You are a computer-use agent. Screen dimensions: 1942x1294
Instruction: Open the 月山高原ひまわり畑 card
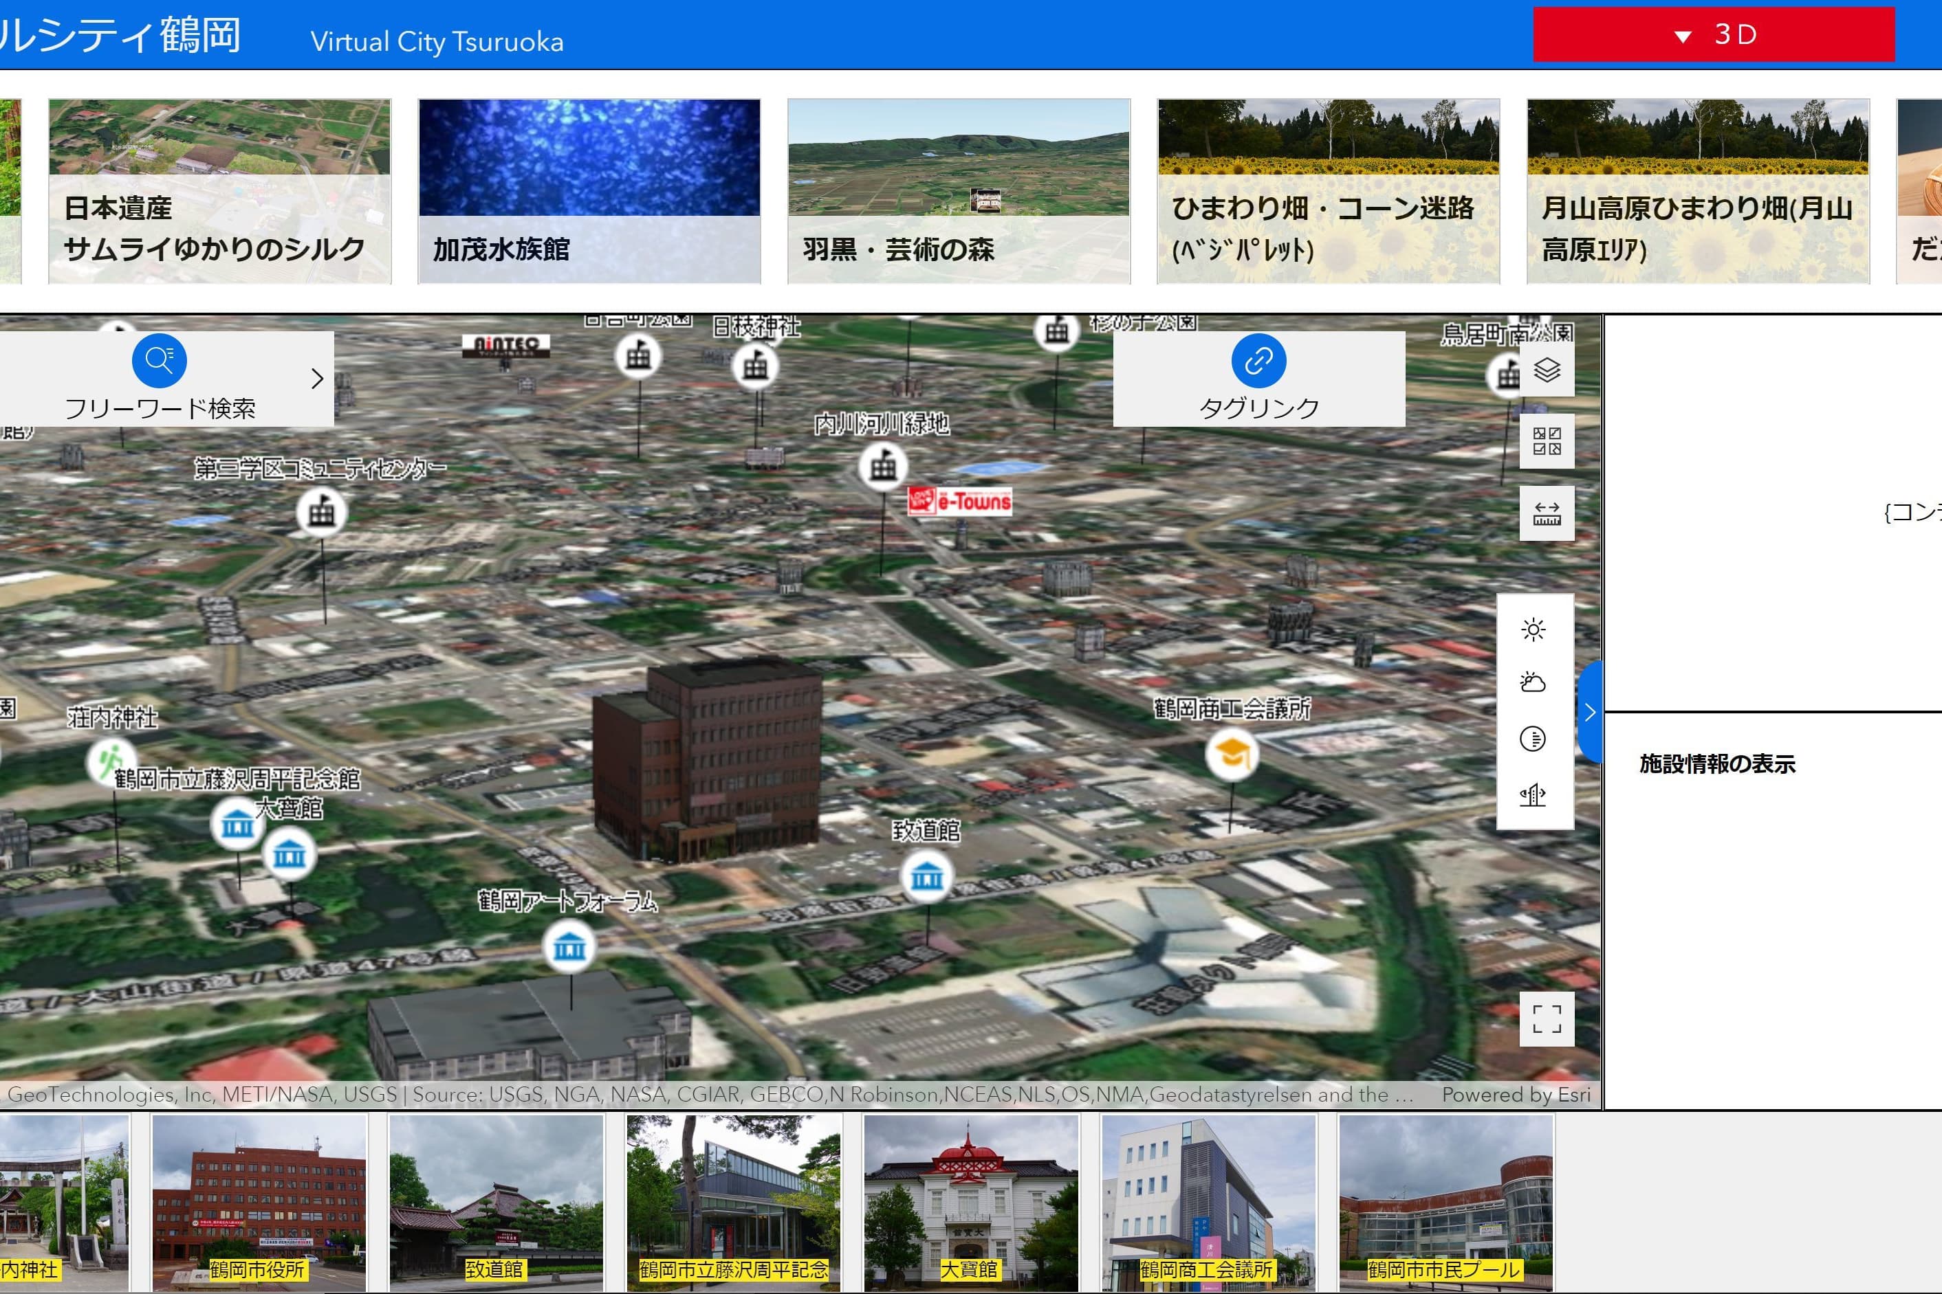tap(1699, 192)
